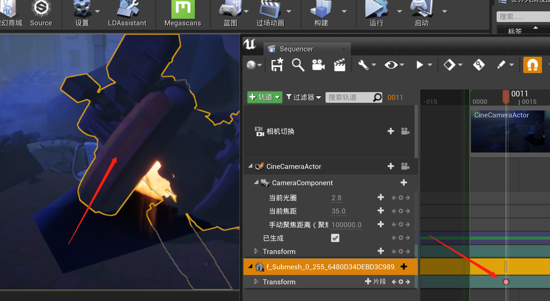Toggle camera lock on the 相机切换 track
Screen dimensions: 550x301
[405, 131]
